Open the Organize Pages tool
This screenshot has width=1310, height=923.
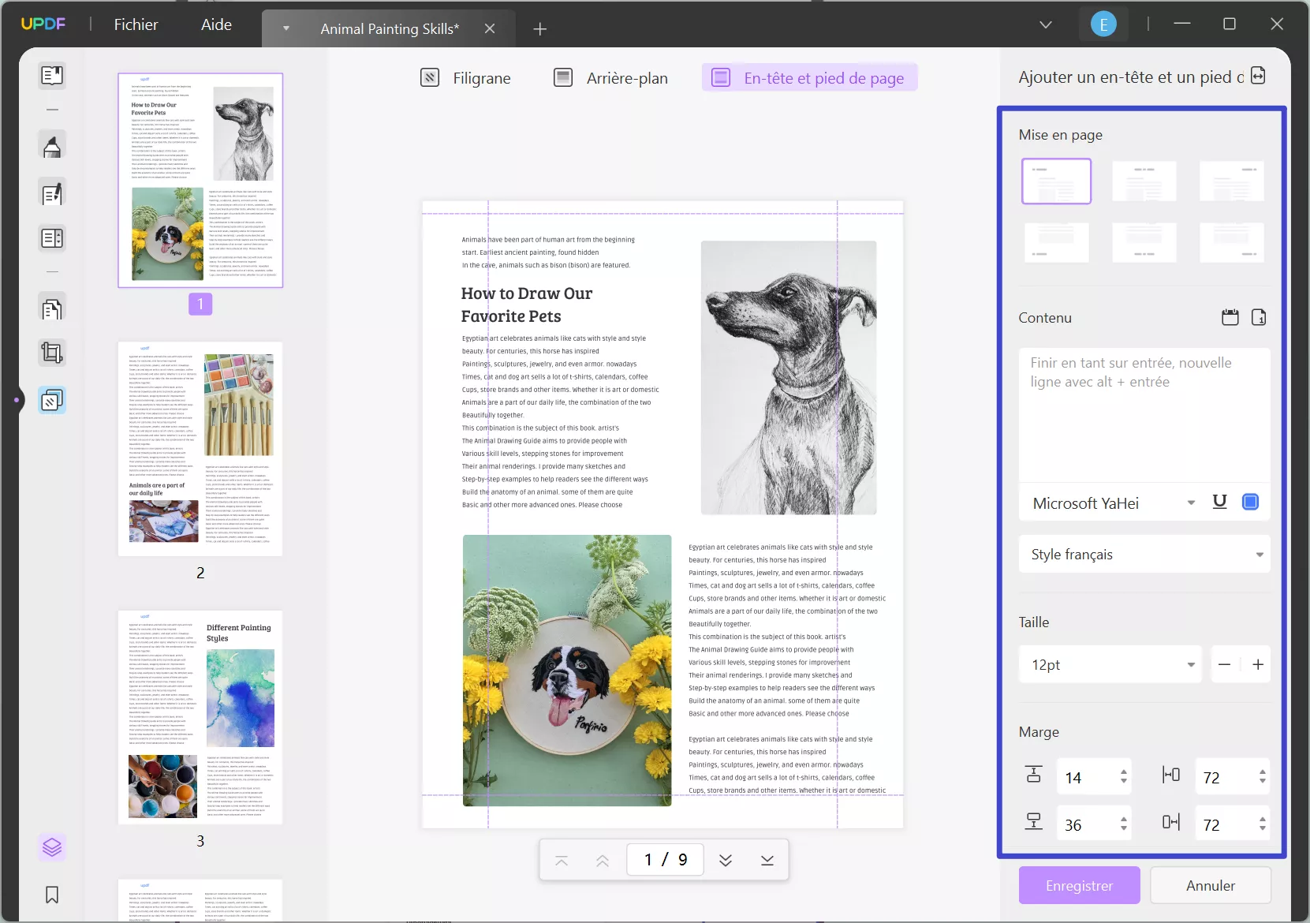click(52, 308)
